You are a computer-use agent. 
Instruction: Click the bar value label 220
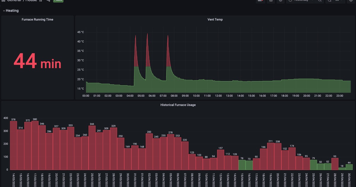click(185, 140)
